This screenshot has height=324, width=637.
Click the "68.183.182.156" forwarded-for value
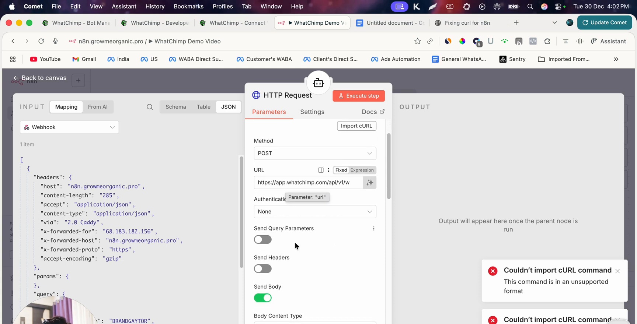click(128, 232)
